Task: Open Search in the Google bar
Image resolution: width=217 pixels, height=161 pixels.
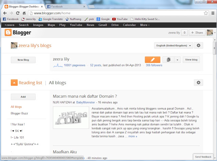Action: [x=24, y=25]
